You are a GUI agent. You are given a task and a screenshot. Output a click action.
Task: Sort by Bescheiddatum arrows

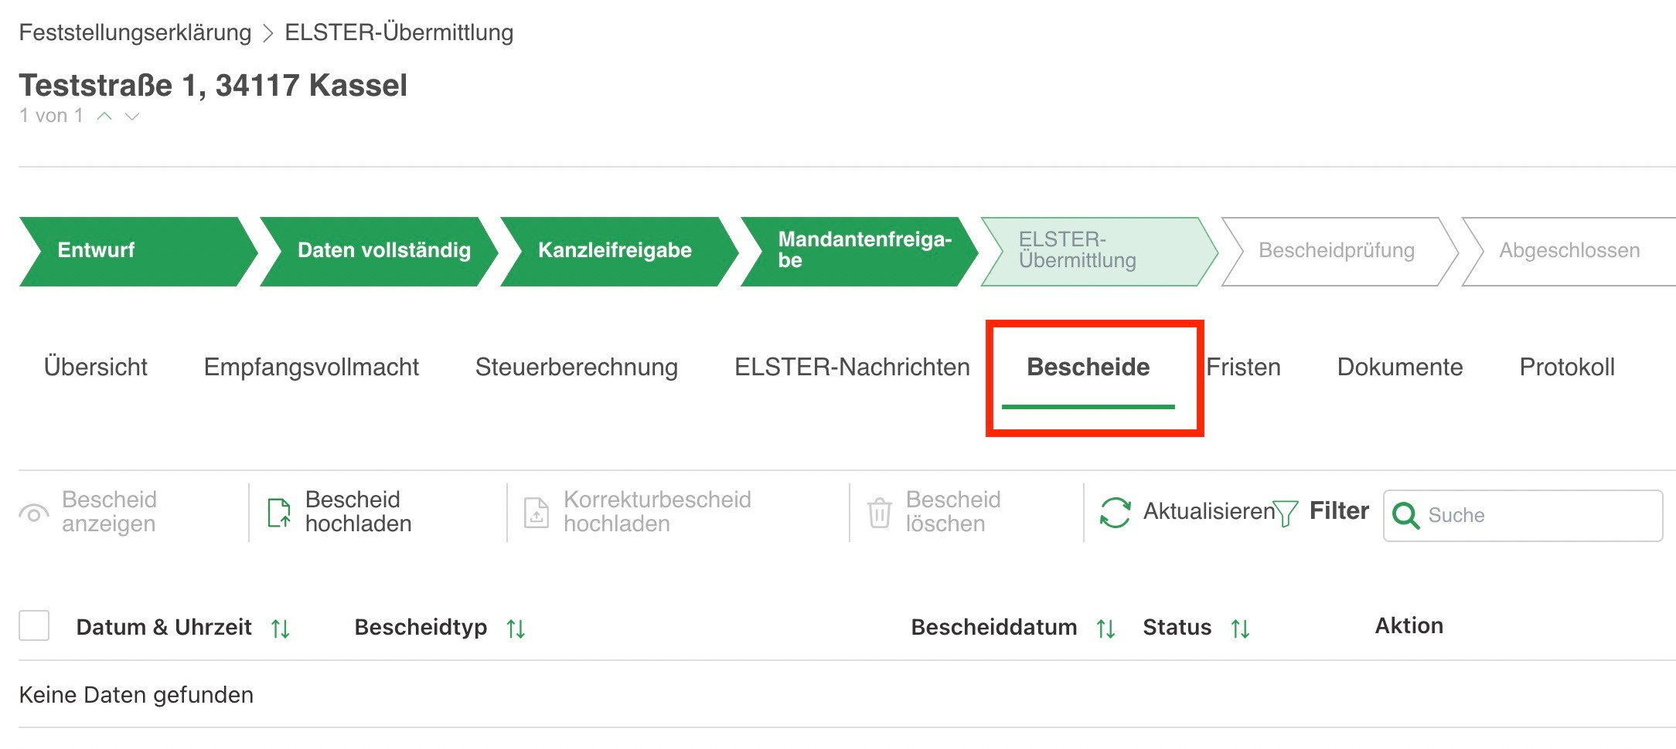coord(1106,629)
